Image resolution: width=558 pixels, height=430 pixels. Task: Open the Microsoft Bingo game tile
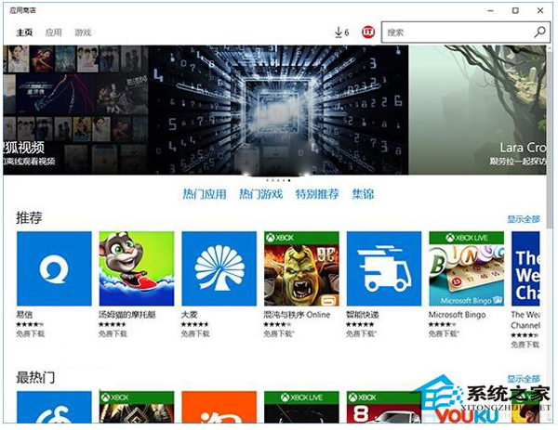pos(467,268)
